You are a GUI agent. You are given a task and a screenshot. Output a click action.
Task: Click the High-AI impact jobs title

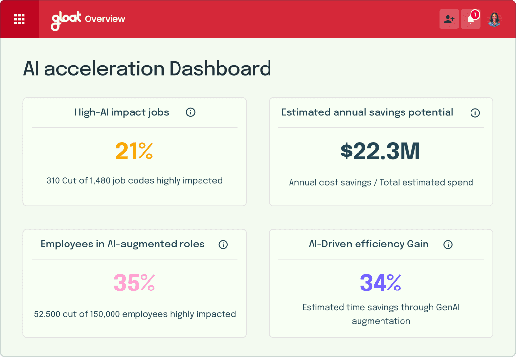pos(122,112)
